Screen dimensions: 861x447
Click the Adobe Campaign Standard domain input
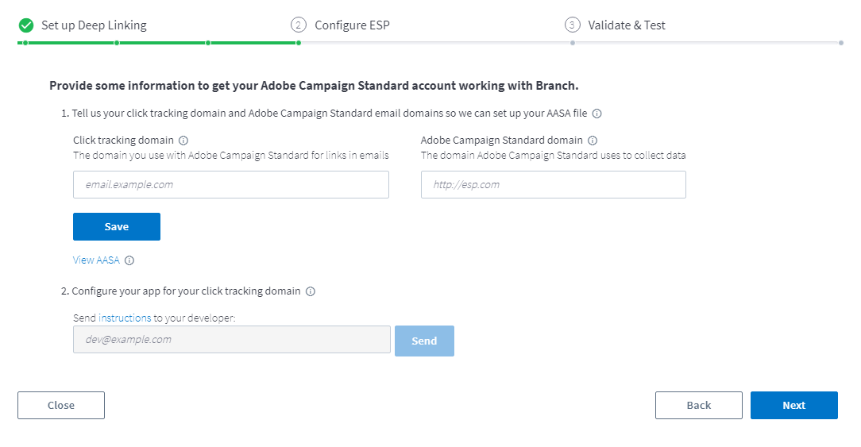point(553,184)
